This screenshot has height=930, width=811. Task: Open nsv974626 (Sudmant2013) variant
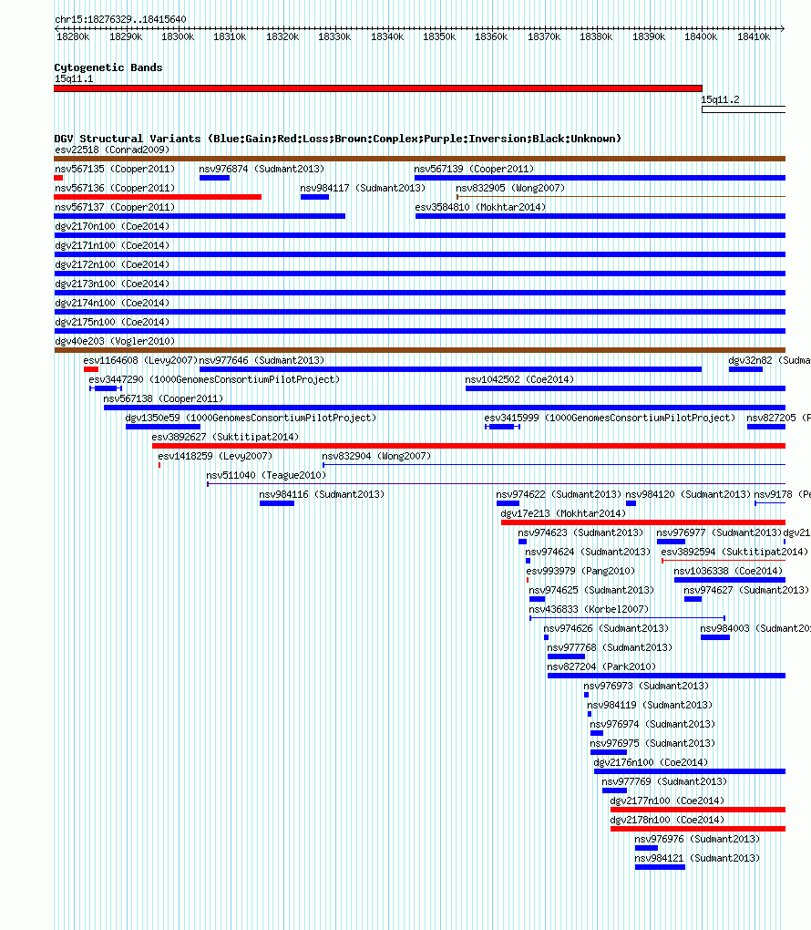(546, 637)
